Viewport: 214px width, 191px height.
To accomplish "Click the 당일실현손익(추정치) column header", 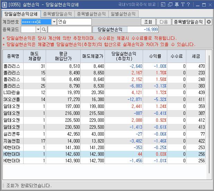I will 124,56.
